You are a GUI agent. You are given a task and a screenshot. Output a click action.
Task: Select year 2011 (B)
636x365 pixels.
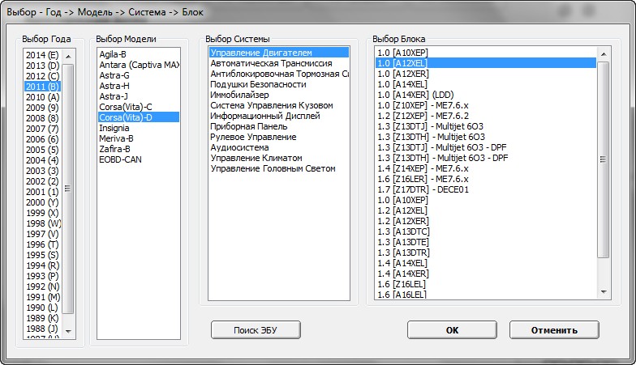click(42, 87)
